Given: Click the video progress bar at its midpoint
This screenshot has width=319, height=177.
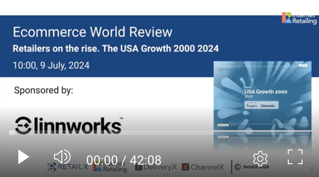Looking at the screenshot, I should 160,133.
